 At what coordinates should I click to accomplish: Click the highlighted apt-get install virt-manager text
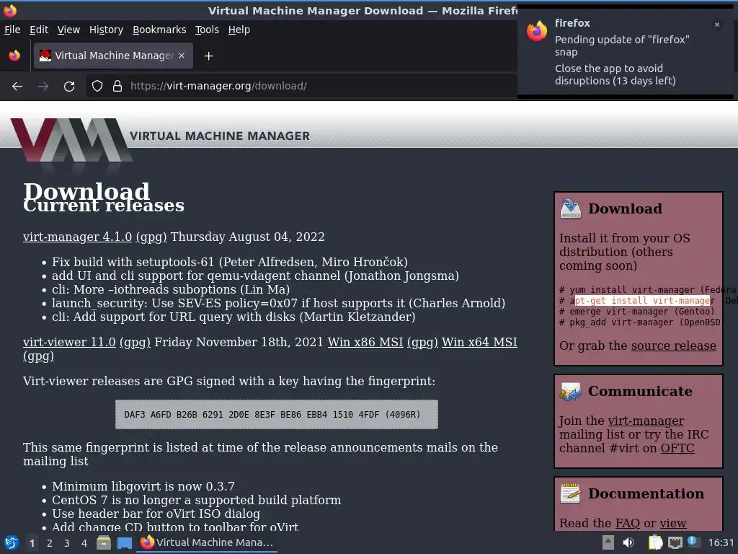coord(642,301)
